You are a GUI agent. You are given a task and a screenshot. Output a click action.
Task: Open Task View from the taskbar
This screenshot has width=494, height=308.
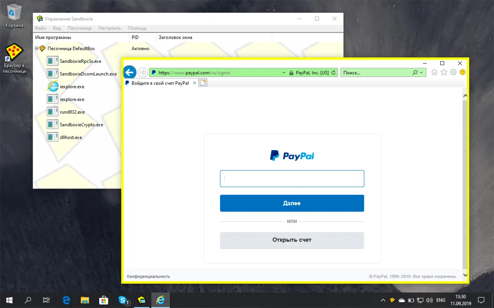(46, 300)
